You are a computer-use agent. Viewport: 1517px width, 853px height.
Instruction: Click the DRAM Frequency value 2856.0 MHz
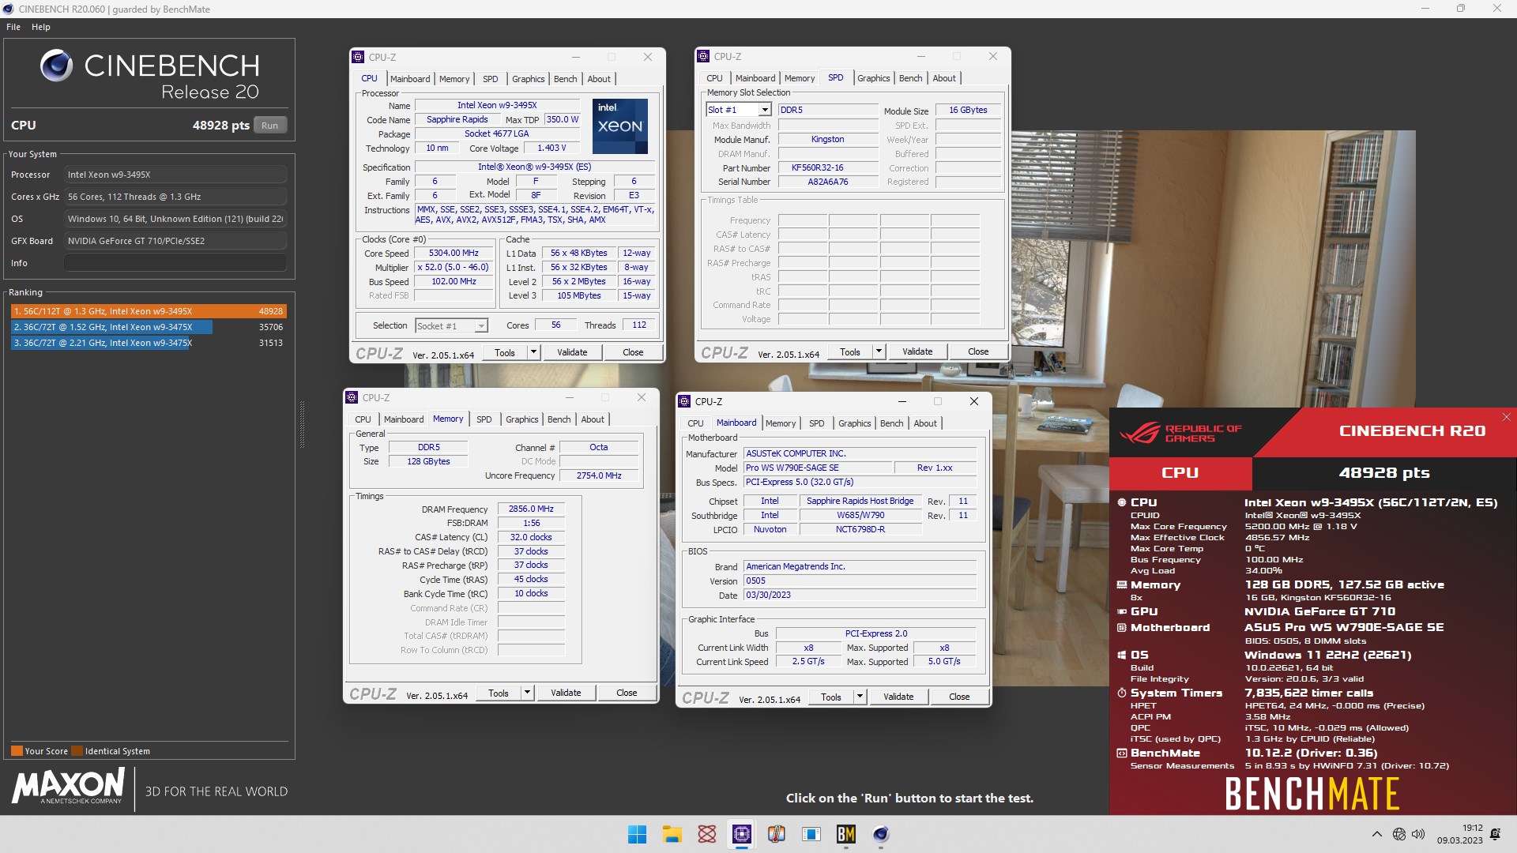click(x=531, y=509)
